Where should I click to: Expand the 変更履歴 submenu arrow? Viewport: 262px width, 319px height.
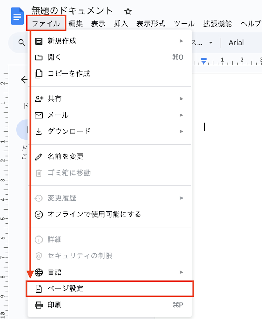[181, 198]
